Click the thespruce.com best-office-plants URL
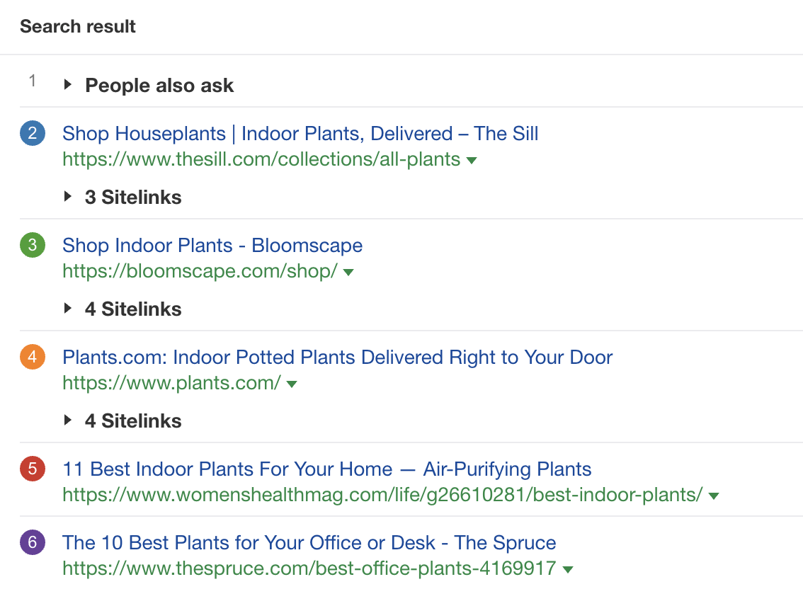Viewport: 803px width, 589px height. click(309, 568)
